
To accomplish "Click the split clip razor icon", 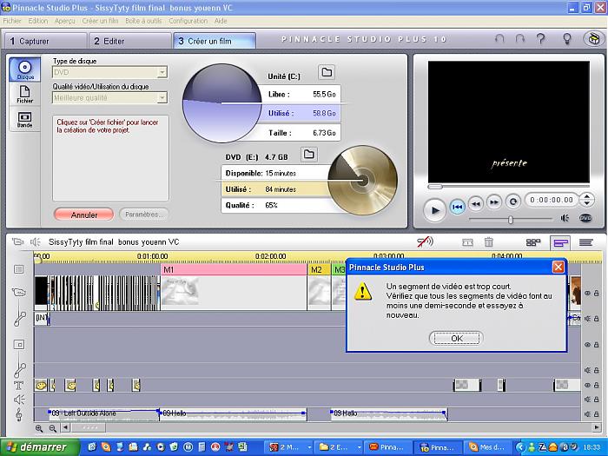I will tap(467, 242).
